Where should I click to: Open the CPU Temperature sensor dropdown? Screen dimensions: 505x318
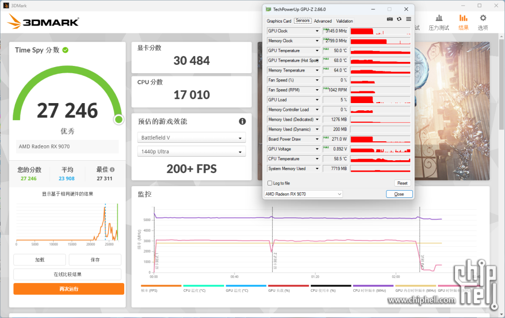point(317,159)
